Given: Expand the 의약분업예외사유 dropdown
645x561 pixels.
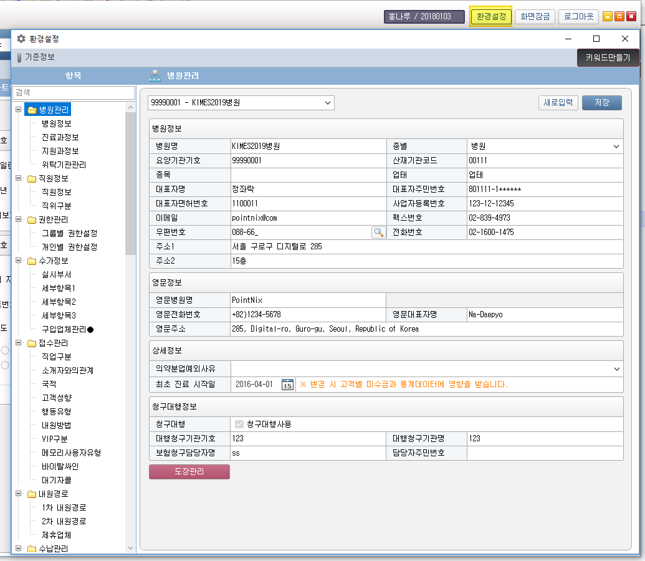Looking at the screenshot, I should coord(616,368).
